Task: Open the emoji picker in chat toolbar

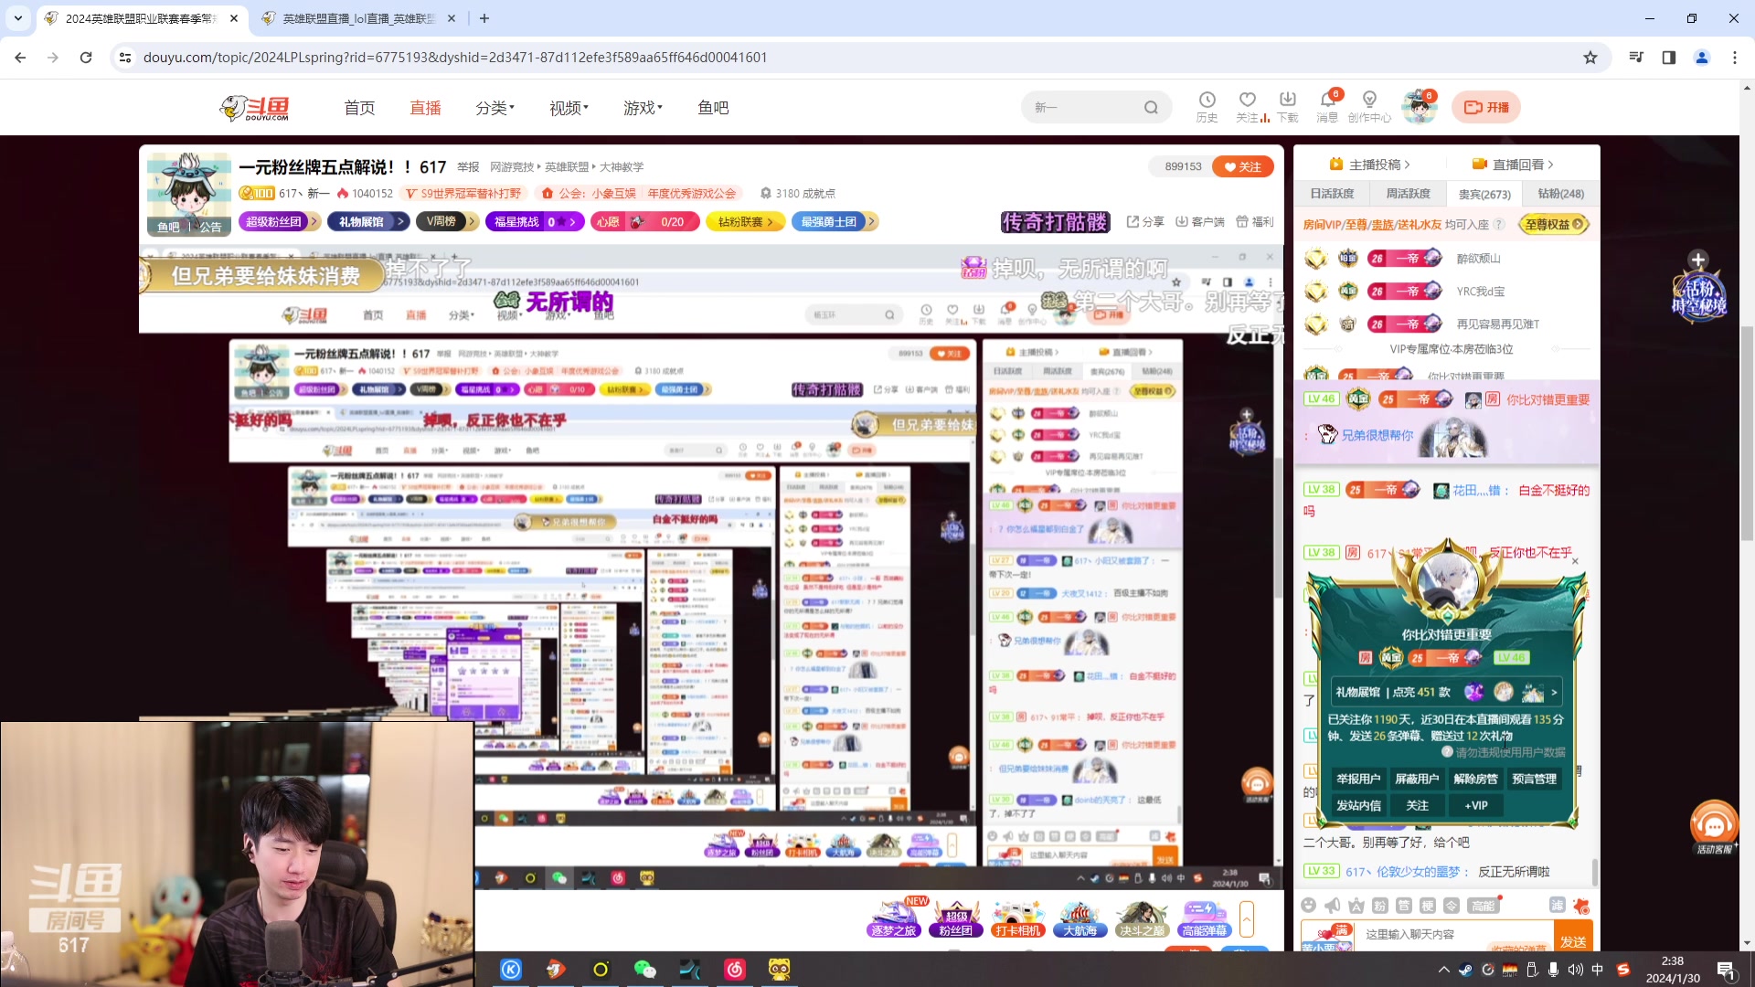Action: pos(1309,906)
